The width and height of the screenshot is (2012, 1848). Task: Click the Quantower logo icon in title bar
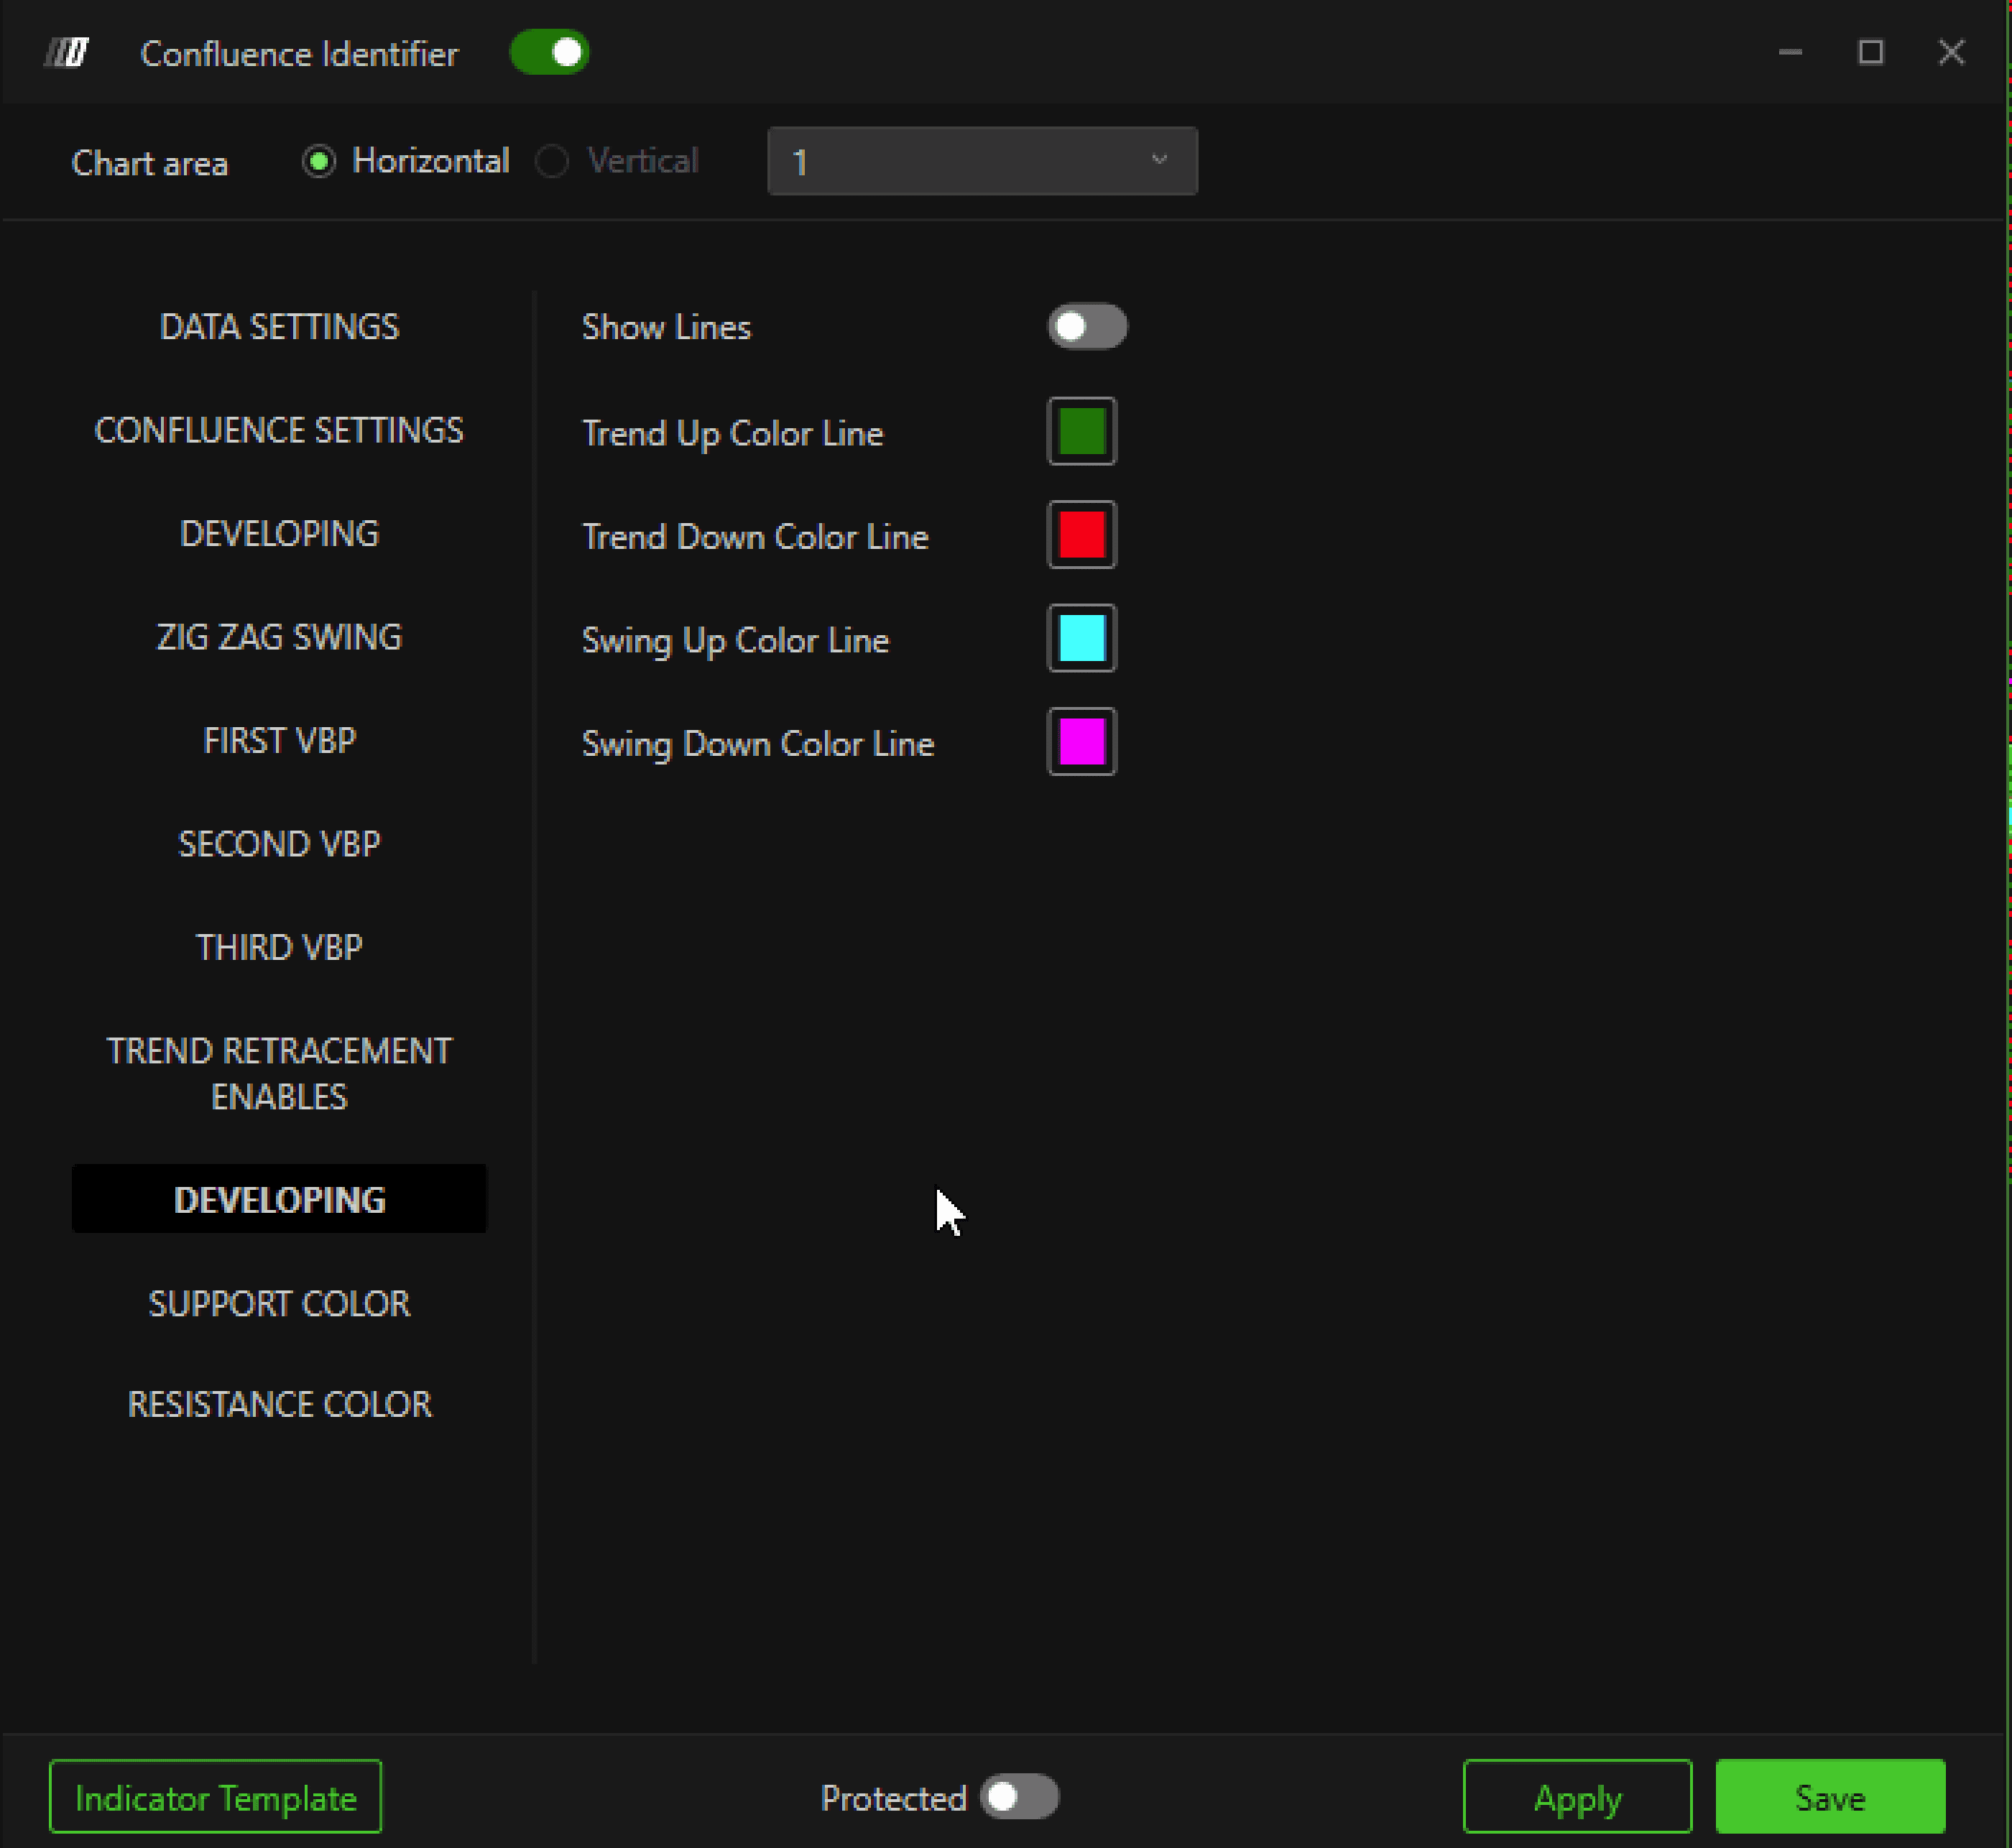[67, 52]
